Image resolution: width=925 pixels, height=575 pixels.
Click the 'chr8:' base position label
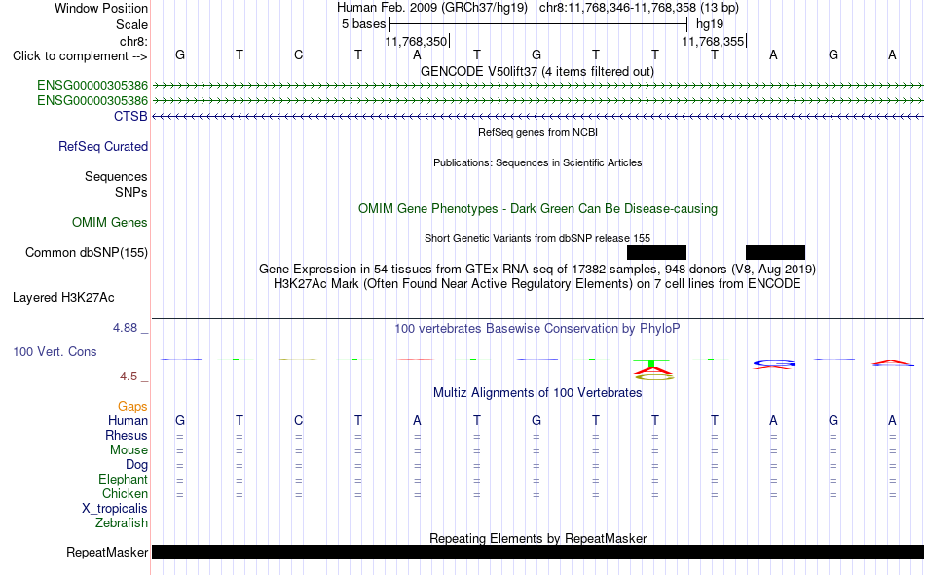(134, 41)
